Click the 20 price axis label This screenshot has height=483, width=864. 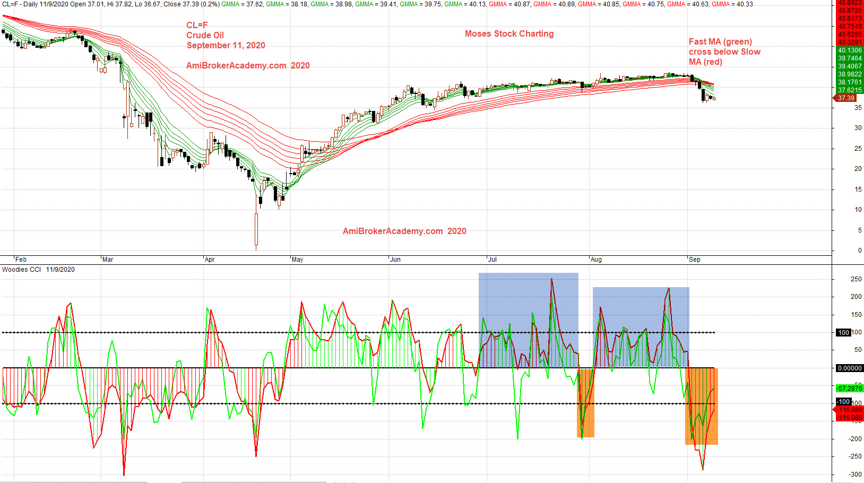click(858, 169)
